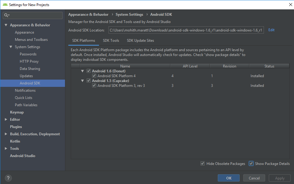The width and height of the screenshot is (294, 184).
Task: Click the help question mark icon
Action: [x=8, y=178]
